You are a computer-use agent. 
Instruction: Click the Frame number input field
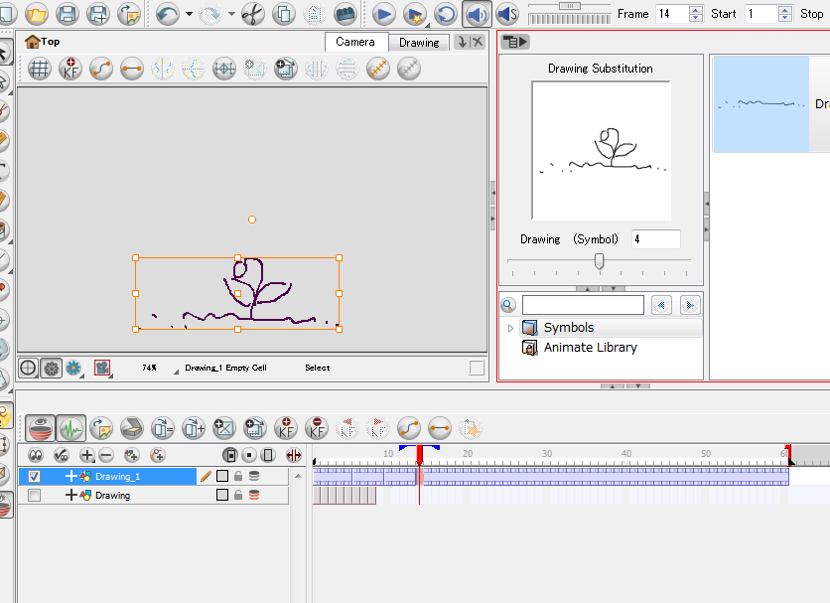click(672, 14)
